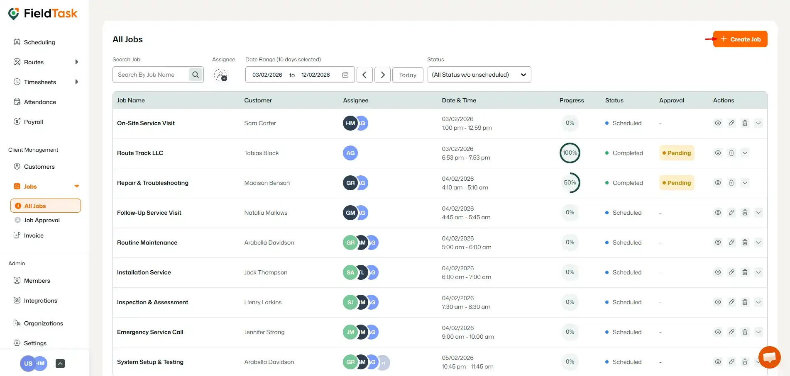Edit the Inspection & Assessment job
The image size is (790, 376).
(x=731, y=302)
